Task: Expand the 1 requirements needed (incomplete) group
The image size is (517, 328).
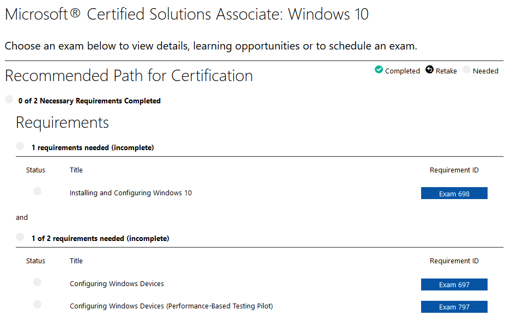Action: pos(93,147)
